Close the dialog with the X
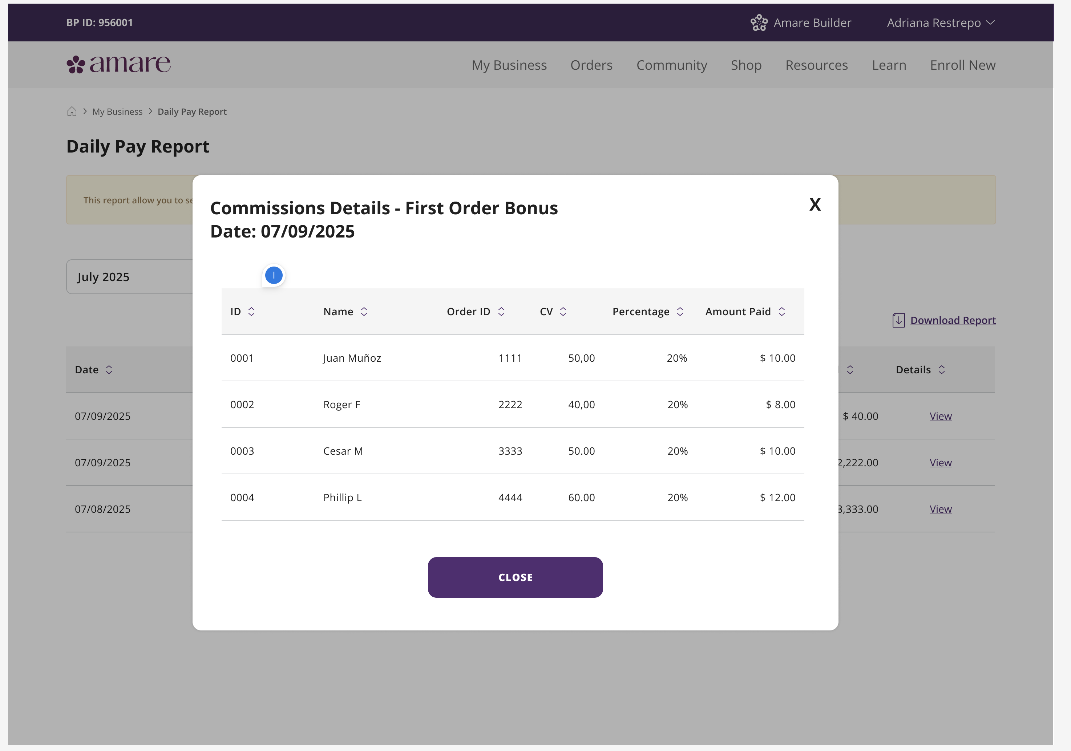The image size is (1071, 751). click(x=815, y=204)
